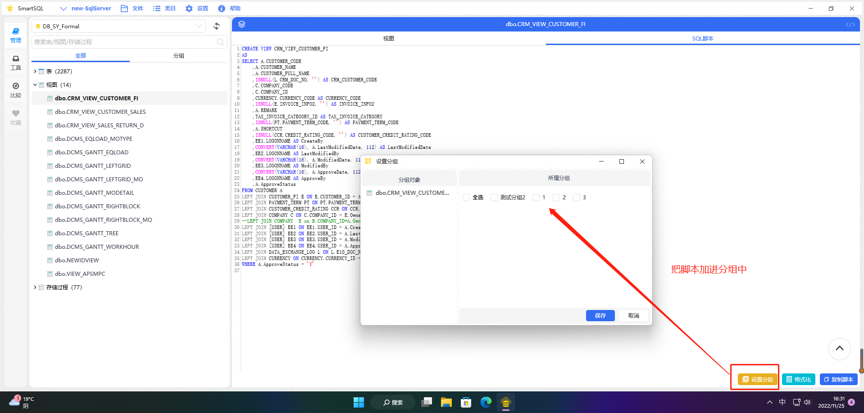This screenshot has height=413, width=864.
Task: Click 保存 in the 设置分组 dialog
Action: (600, 316)
